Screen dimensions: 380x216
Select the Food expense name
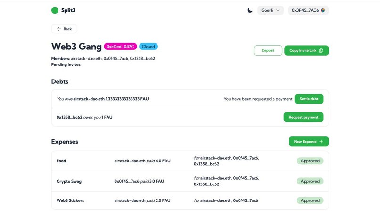pos(61,161)
